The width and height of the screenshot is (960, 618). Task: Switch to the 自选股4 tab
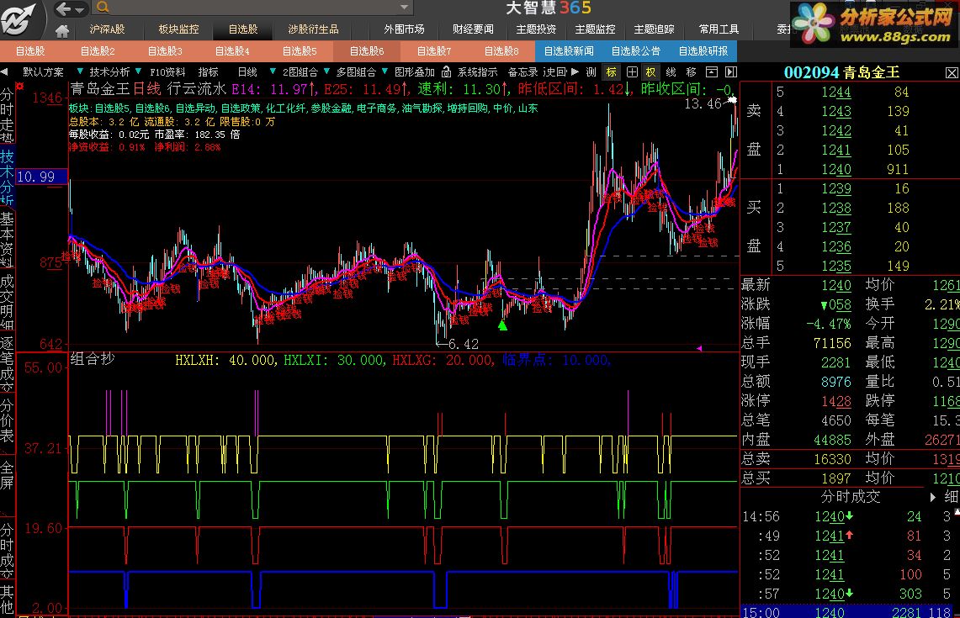[233, 51]
